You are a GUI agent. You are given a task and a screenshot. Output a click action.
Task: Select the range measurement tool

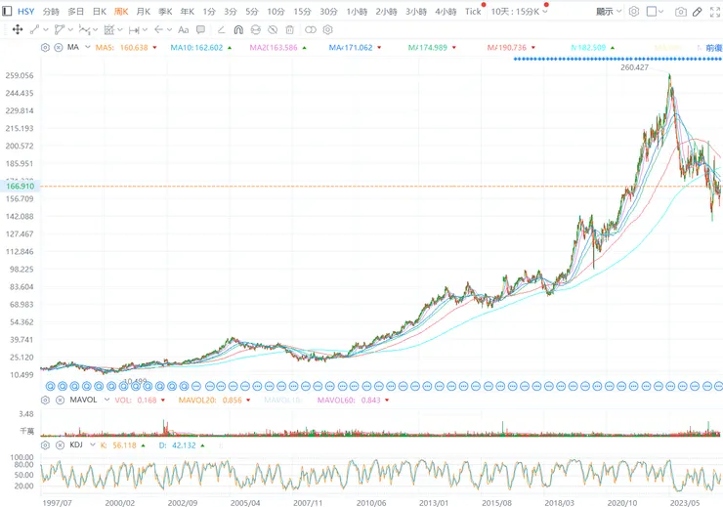point(134,30)
